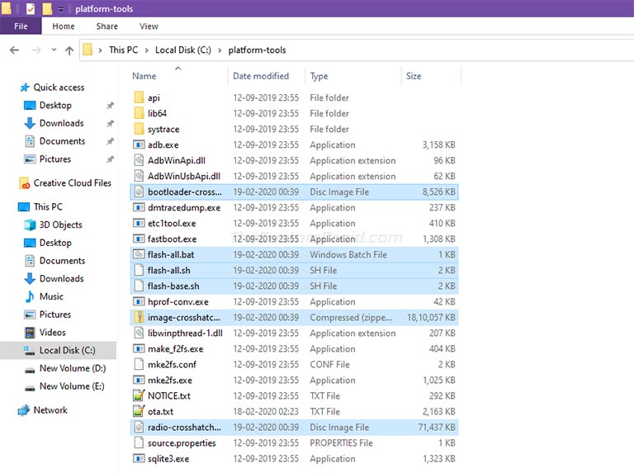Viewport: 634px width, 473px height.
Task: Click the Properties checkmark icon in title bar
Action: pyautogui.click(x=31, y=8)
